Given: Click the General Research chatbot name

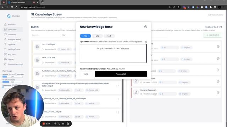Looking at the screenshot, I should pyautogui.click(x=148, y=90).
